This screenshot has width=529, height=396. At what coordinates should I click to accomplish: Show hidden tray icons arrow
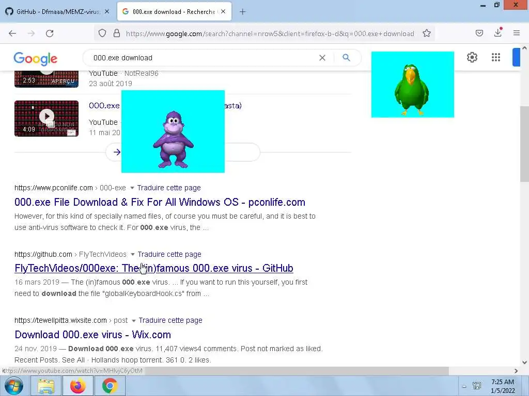[x=464, y=386]
